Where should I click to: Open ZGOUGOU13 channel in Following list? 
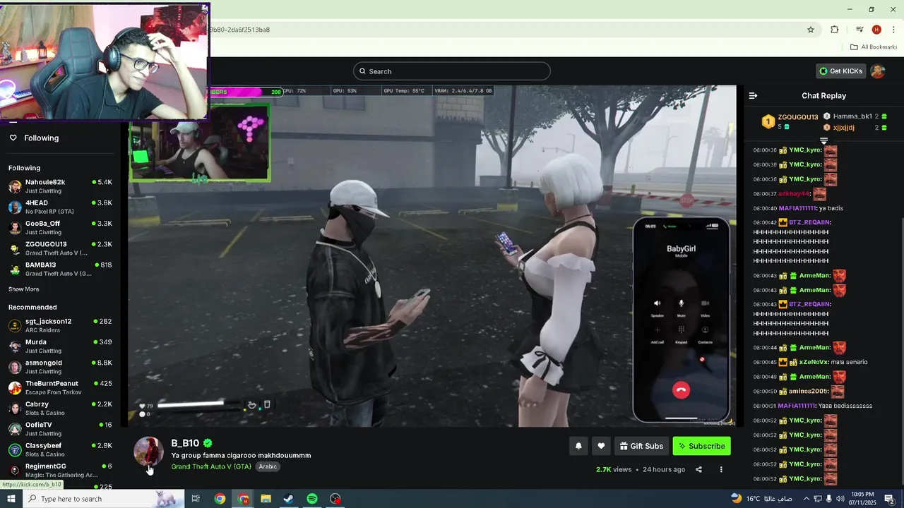60,248
